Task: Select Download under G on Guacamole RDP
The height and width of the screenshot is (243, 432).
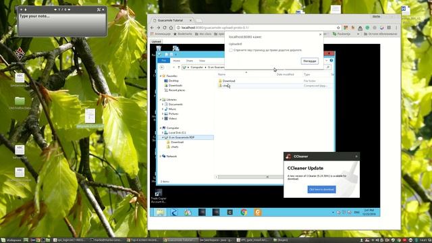Action: [175, 142]
